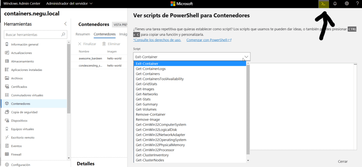Screen dimensions: 362x167
Task: Click the Contenedores cube icon
Action: (x=7, y=103)
